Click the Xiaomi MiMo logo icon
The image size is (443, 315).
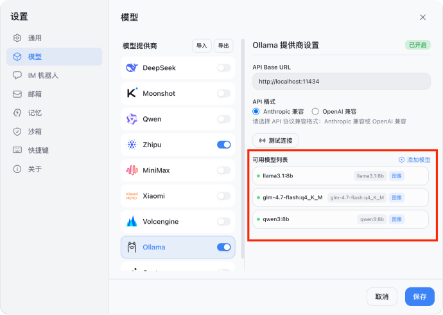(x=132, y=196)
